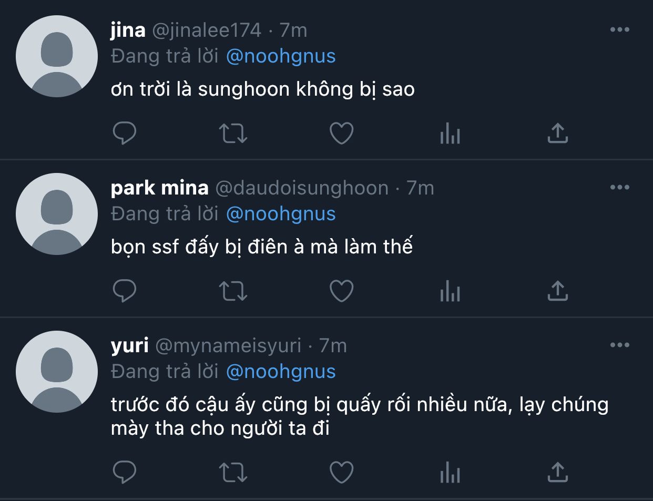Open more options on yuri's tweet

coord(620,345)
